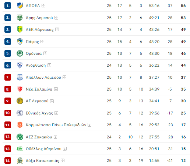Click the Ανόρθωση club crest

pos(20,65)
